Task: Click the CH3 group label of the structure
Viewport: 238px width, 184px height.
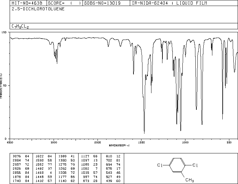Action: [190, 180]
